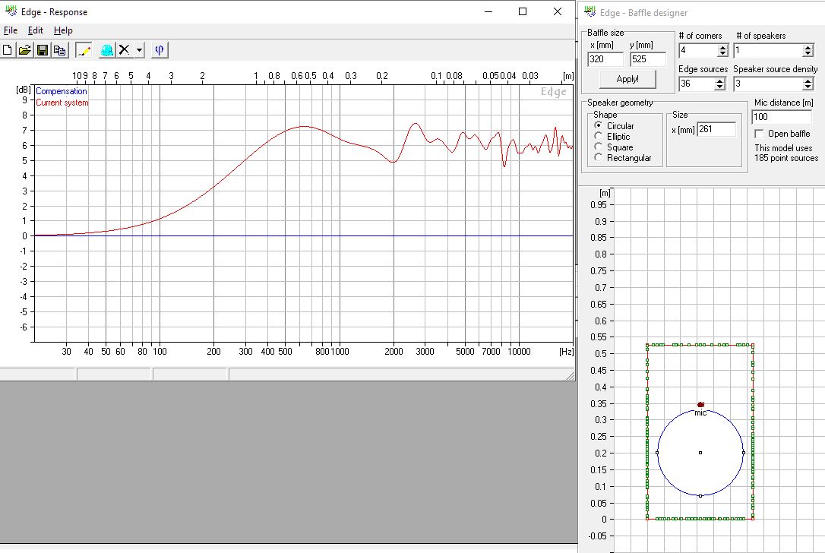This screenshot has width=825, height=553.
Task: Click the baffle x [mm] field showing 320
Action: click(605, 59)
